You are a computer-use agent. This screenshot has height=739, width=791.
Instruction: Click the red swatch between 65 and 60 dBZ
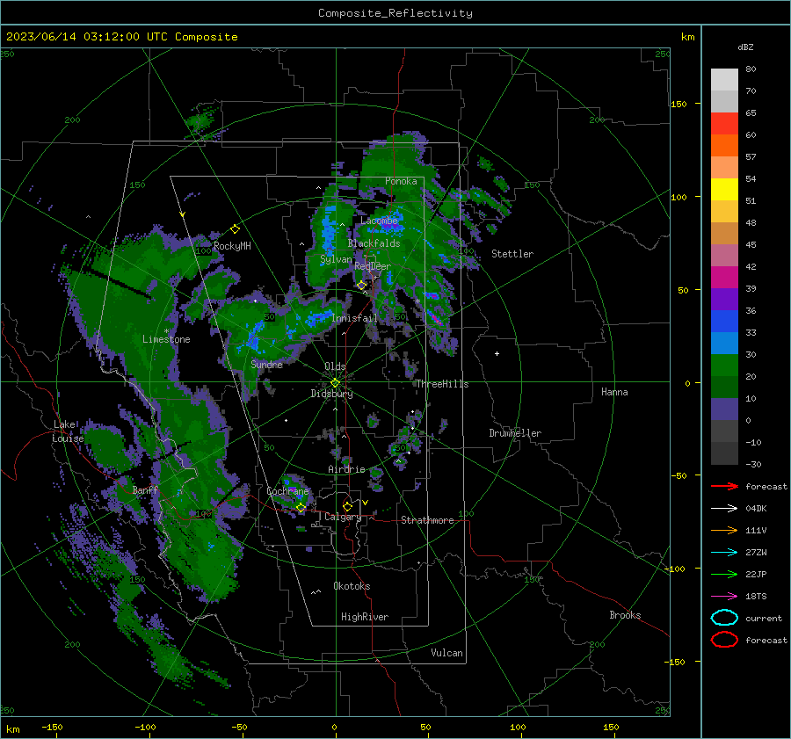coord(724,124)
